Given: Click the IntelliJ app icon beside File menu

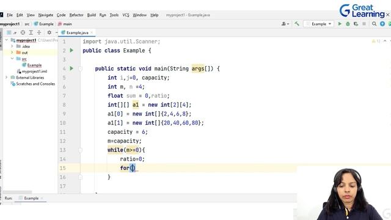Looking at the screenshot, I should tap(1, 15).
